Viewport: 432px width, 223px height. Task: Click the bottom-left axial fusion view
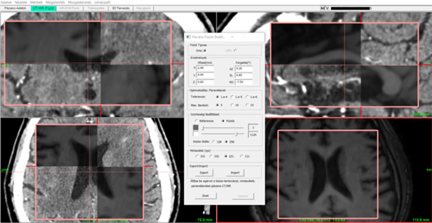[92, 170]
